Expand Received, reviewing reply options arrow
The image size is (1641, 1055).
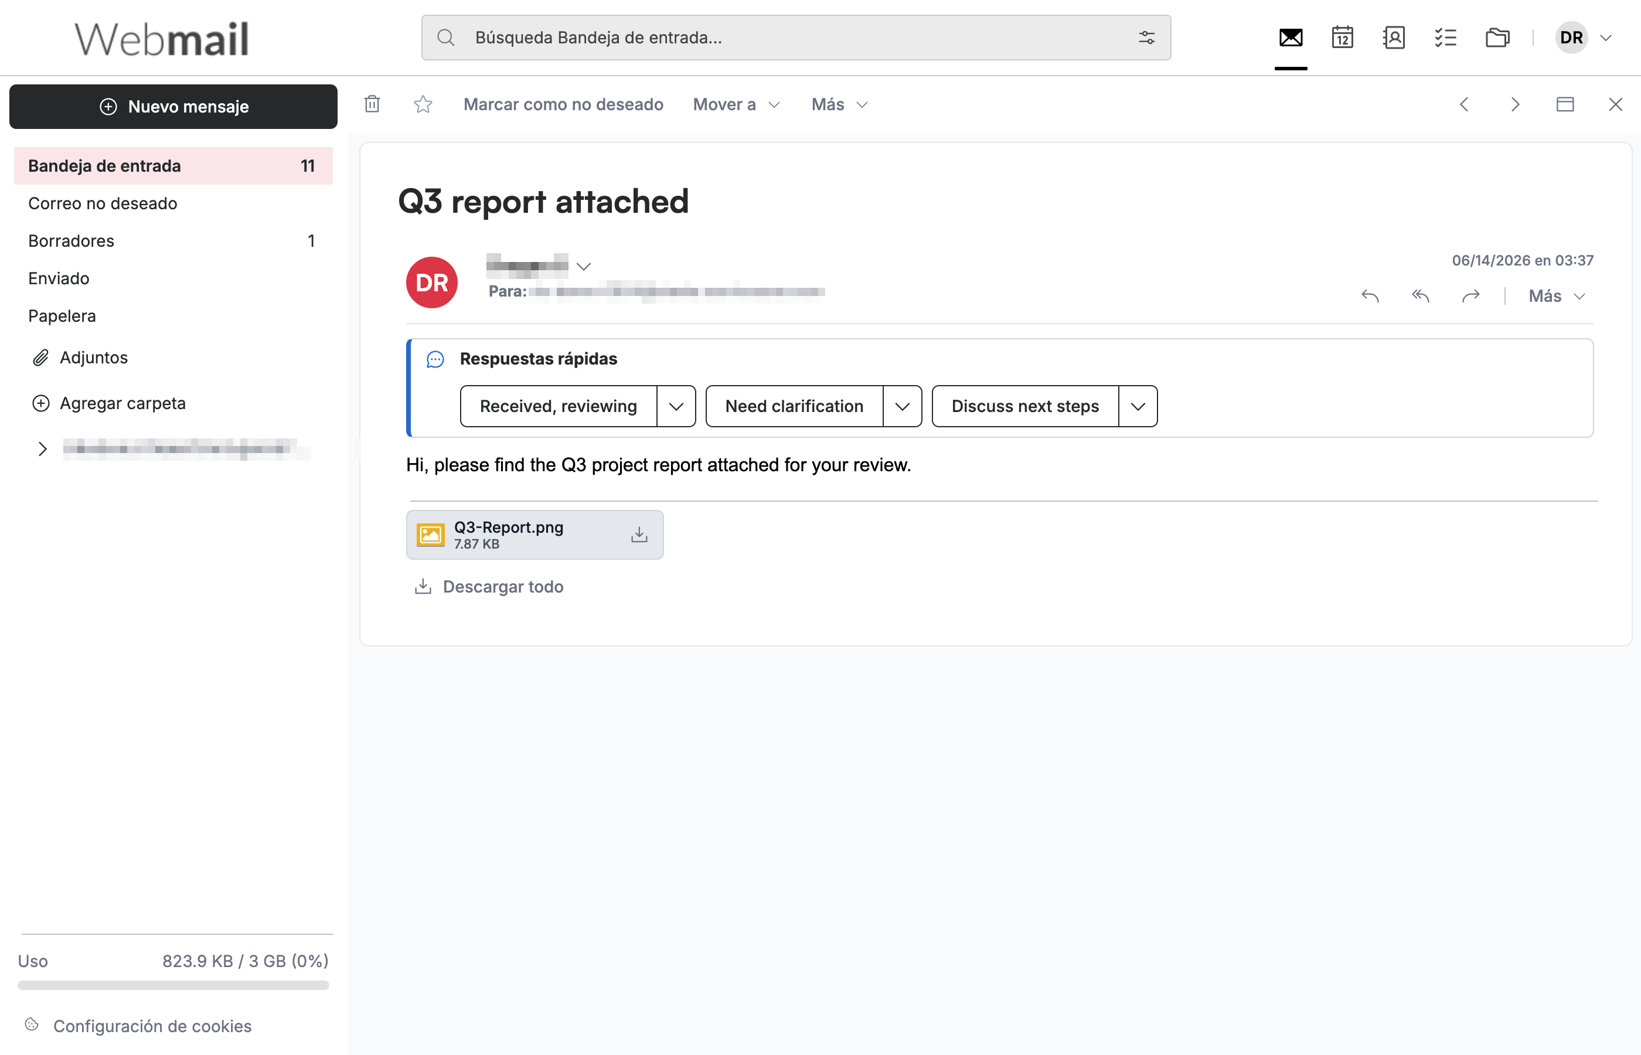(676, 406)
